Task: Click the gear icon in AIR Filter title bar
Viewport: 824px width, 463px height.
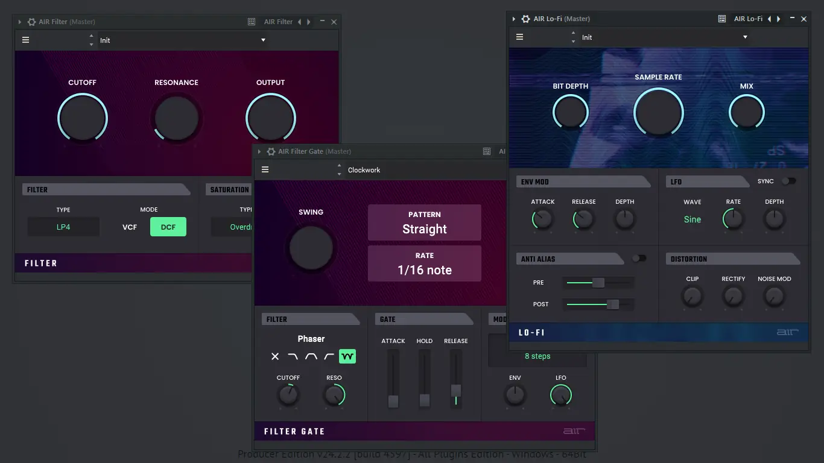Action: pyautogui.click(x=31, y=22)
